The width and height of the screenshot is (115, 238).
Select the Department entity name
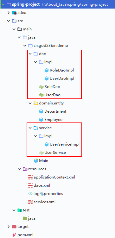55,111
